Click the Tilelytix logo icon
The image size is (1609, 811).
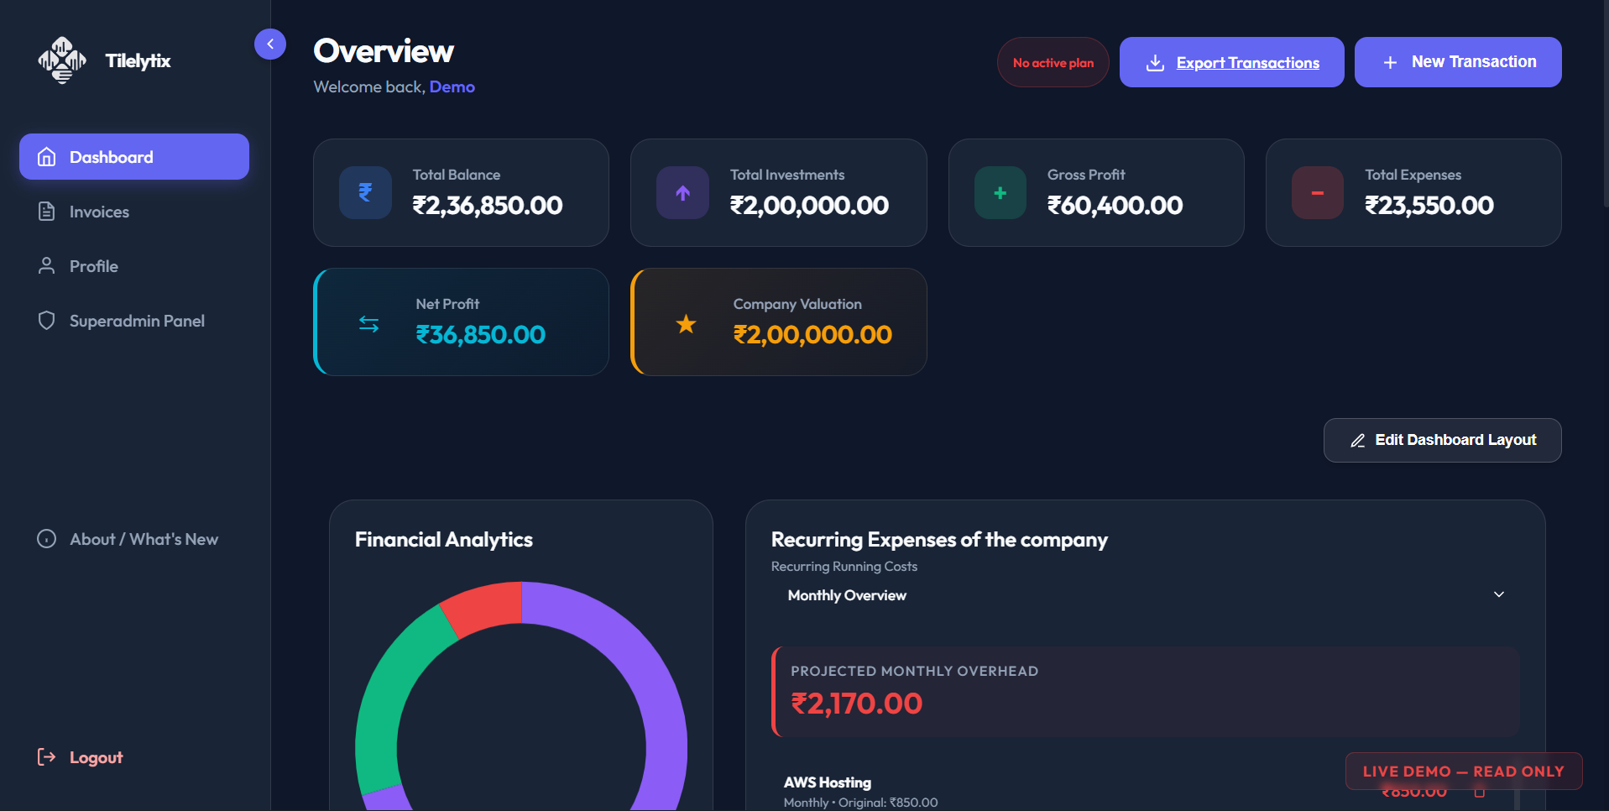(x=61, y=60)
